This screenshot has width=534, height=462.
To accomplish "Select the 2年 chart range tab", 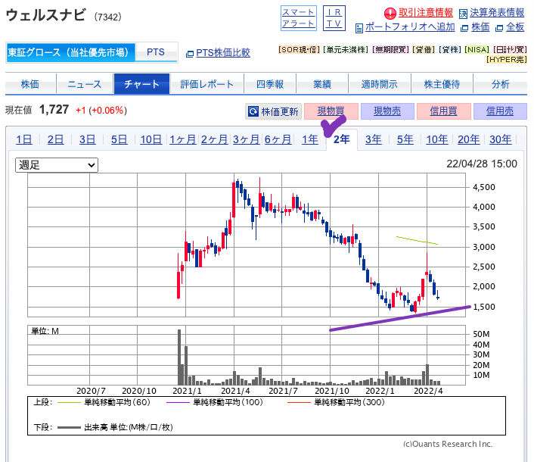I will click(x=342, y=139).
